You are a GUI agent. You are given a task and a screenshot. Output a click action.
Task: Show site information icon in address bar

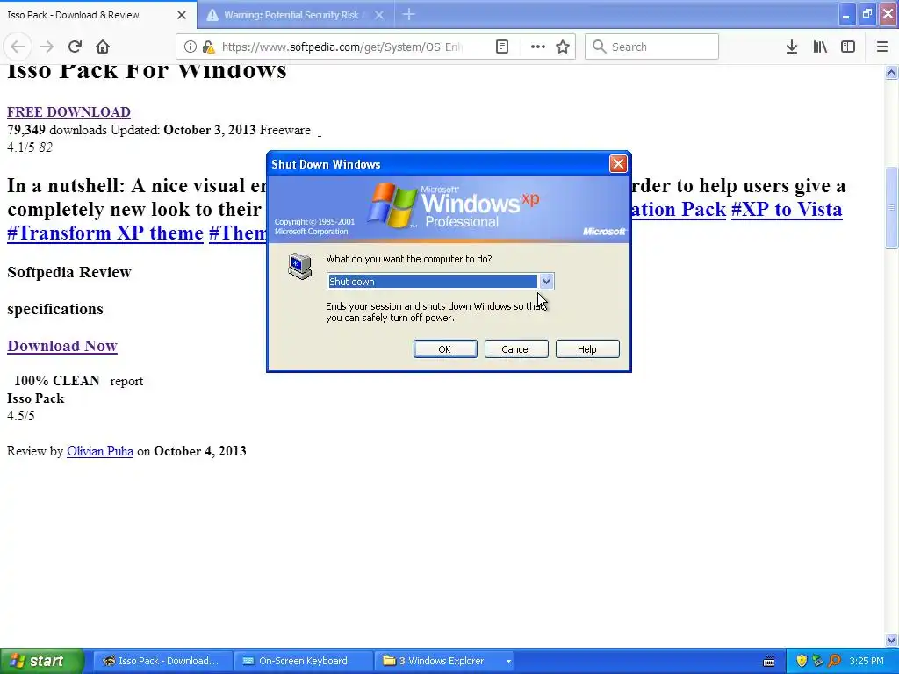190,47
